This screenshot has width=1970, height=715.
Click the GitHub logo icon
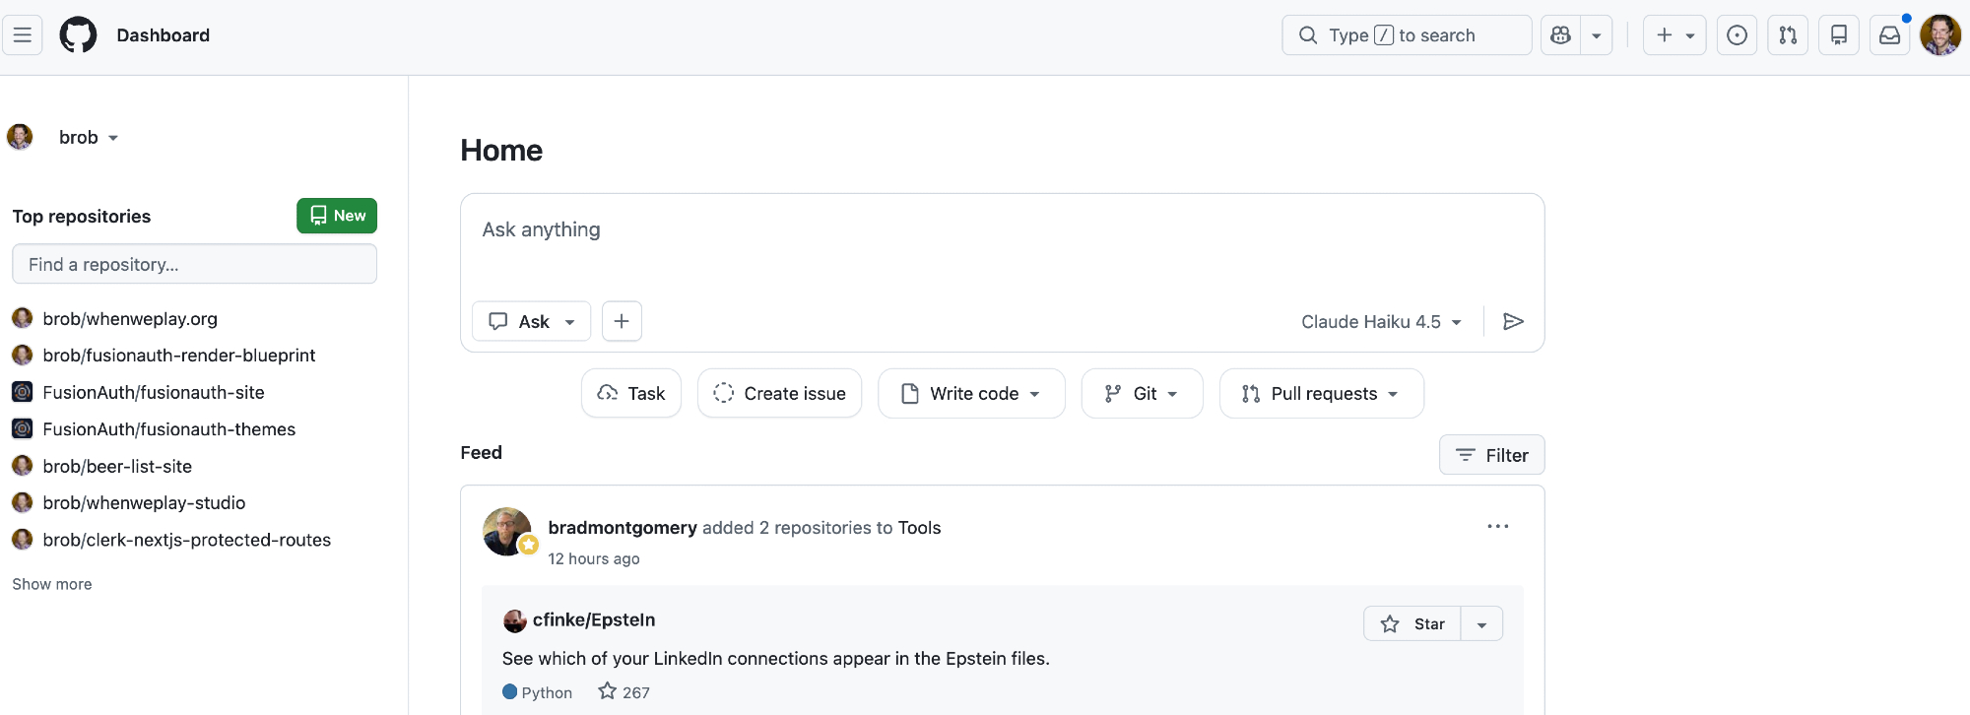(x=78, y=35)
